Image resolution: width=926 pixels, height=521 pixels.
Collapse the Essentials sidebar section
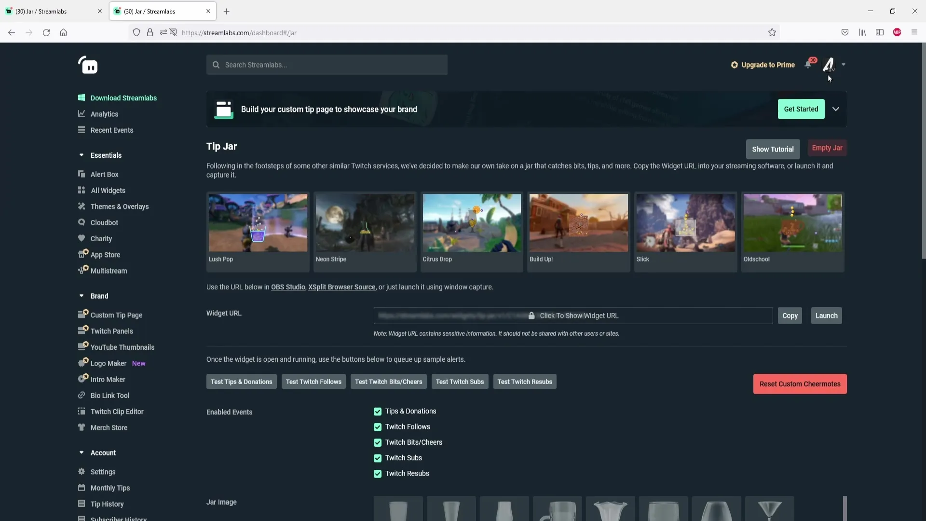point(82,155)
